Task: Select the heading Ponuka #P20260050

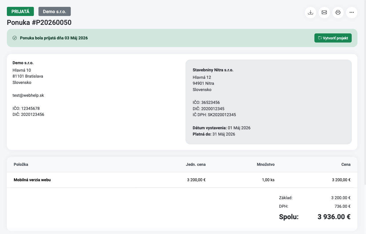Action: tap(39, 23)
